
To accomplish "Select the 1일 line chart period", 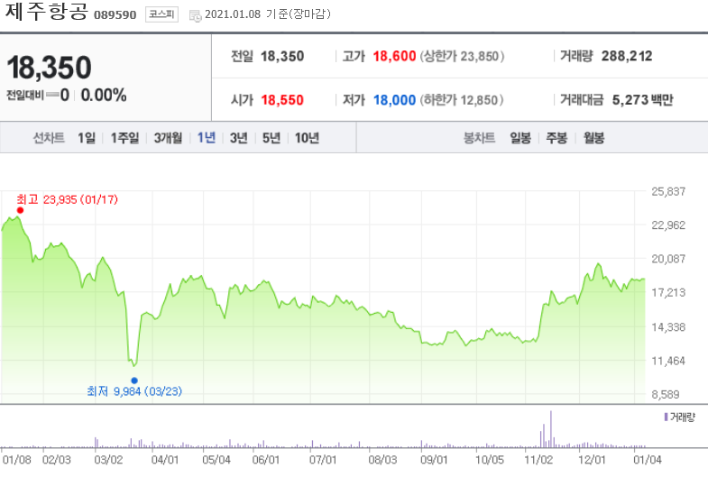I will (x=87, y=138).
